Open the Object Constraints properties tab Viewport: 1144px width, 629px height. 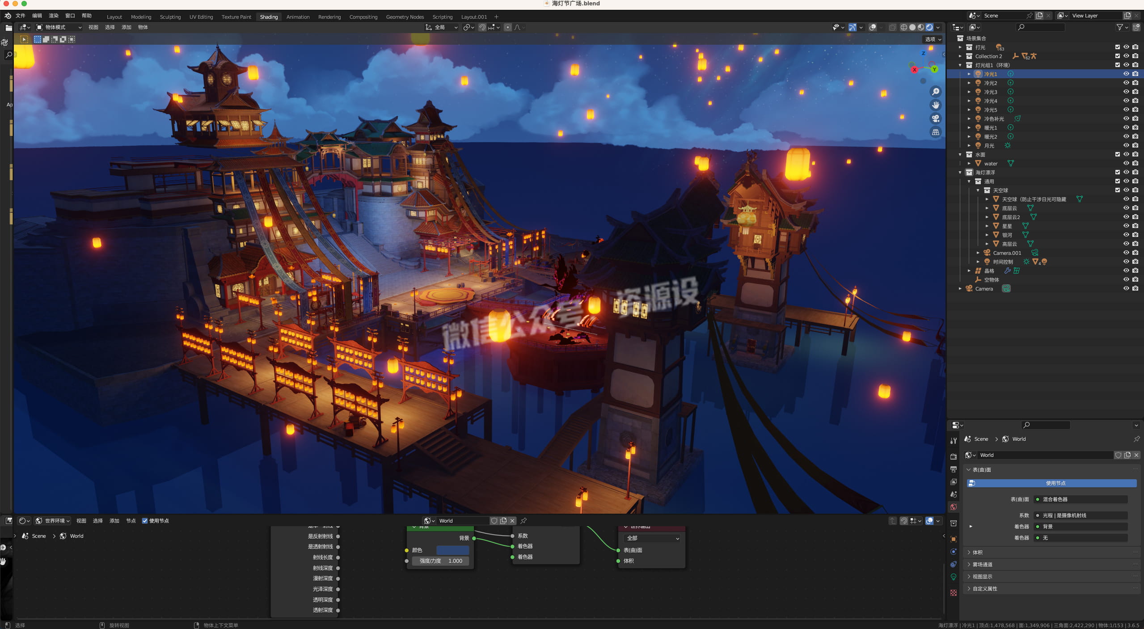tap(954, 564)
